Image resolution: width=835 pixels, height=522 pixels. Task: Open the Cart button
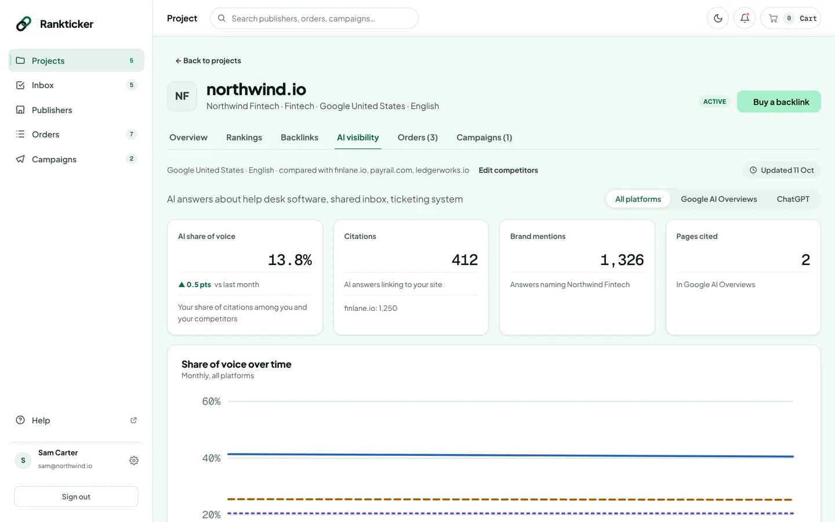point(790,19)
